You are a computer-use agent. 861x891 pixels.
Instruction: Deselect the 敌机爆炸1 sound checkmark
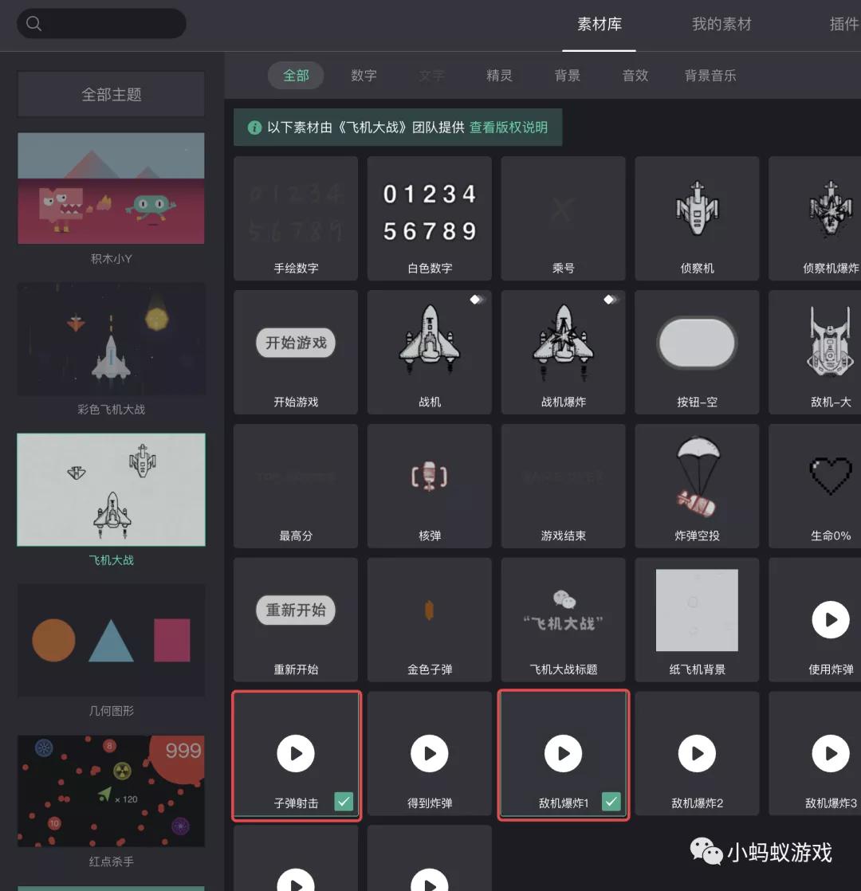[611, 802]
